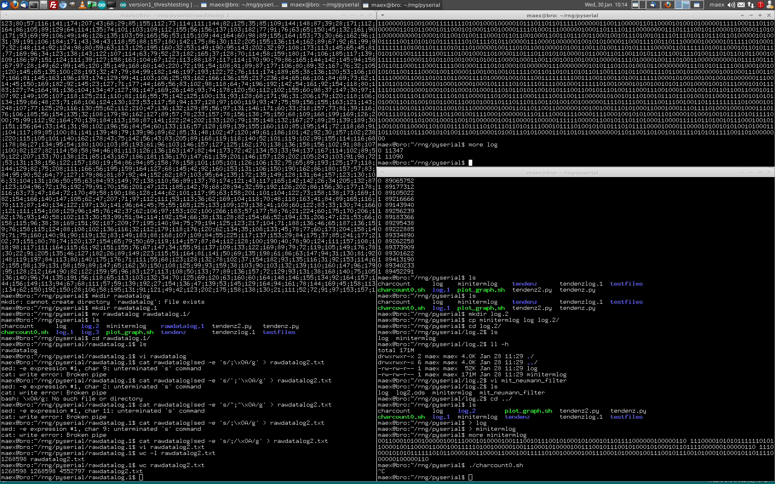Click the volume speaker tray icon

click(731, 5)
